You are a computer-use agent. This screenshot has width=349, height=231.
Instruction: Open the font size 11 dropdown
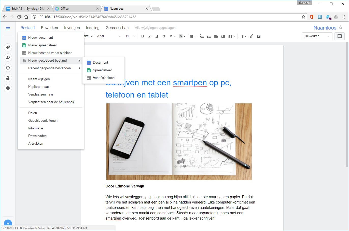(x=131, y=36)
